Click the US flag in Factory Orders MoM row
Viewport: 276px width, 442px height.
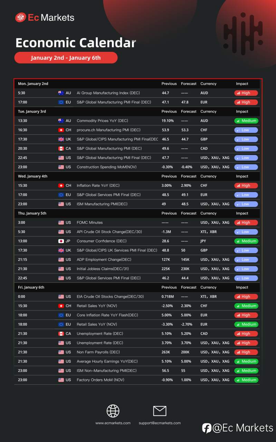[61, 380]
